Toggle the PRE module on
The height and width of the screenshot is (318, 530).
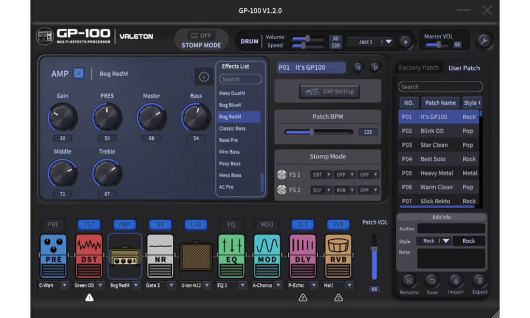[53, 224]
